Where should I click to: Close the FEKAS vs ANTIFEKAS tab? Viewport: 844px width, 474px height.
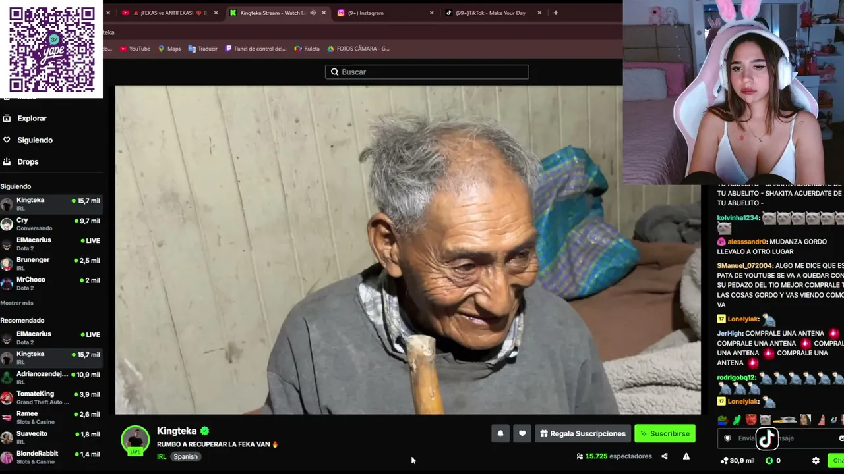point(216,13)
